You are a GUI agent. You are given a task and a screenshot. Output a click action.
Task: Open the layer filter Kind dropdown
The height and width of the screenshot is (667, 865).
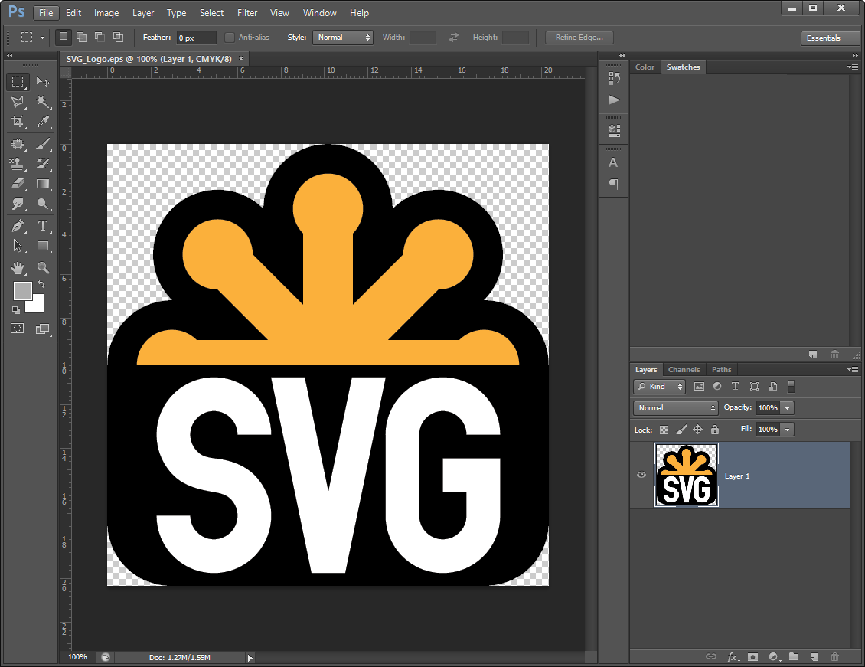(x=659, y=386)
